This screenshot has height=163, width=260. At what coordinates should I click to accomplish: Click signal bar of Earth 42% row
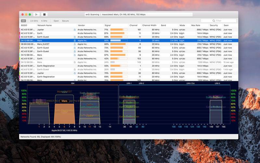(119, 59)
